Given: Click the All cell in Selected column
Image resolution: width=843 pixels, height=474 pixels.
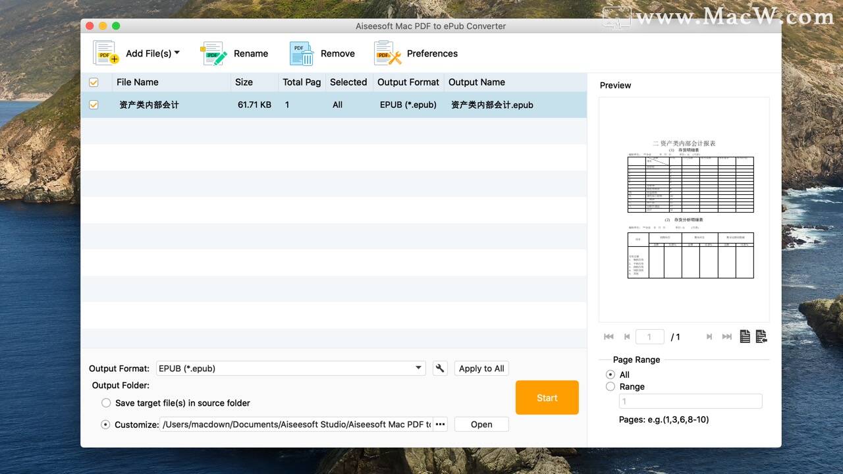Looking at the screenshot, I should pos(337,105).
